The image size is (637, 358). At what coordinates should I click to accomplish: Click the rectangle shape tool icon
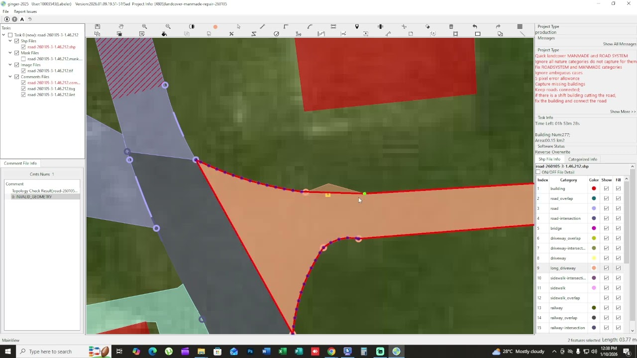(478, 34)
